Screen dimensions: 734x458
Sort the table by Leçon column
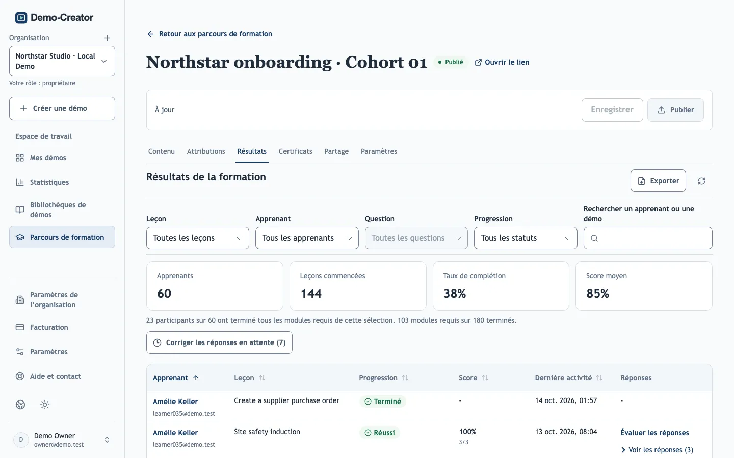point(250,378)
